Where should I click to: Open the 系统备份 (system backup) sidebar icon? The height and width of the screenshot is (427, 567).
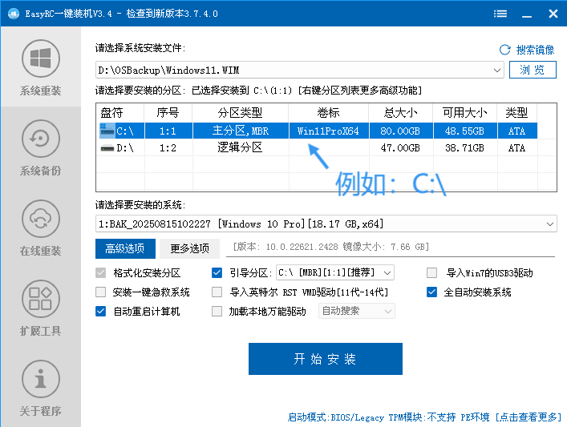40,139
